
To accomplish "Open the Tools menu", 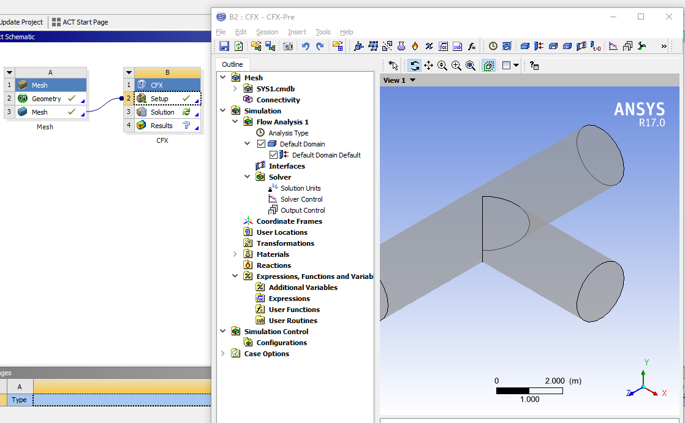I will [x=323, y=32].
